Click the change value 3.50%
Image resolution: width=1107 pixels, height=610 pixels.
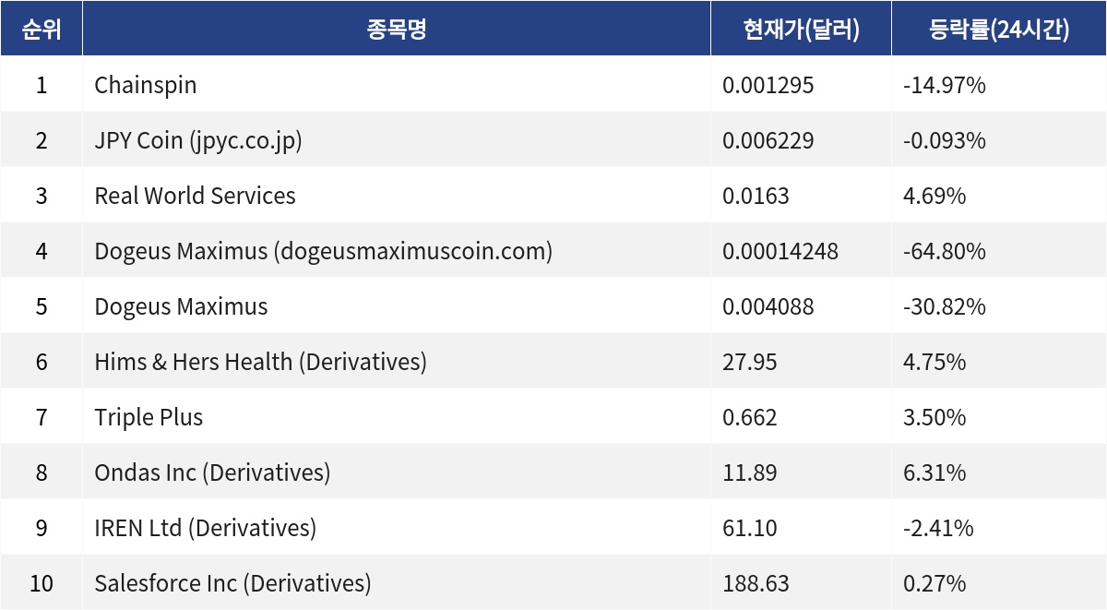(x=934, y=417)
